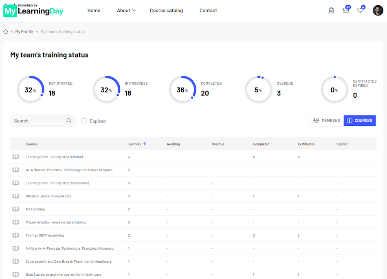Click book icon for A-Misja Ax-4 course
The image size is (387, 279).
(x=15, y=248)
